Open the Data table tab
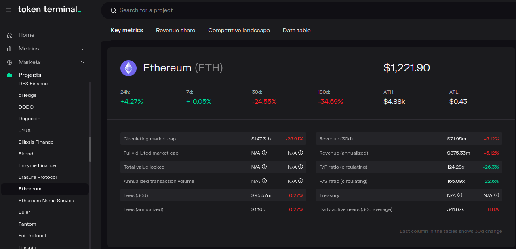The height and width of the screenshot is (249, 516). [297, 30]
